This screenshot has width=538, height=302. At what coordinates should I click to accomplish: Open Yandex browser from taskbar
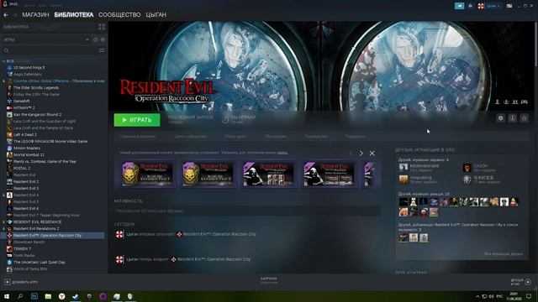[61, 296]
